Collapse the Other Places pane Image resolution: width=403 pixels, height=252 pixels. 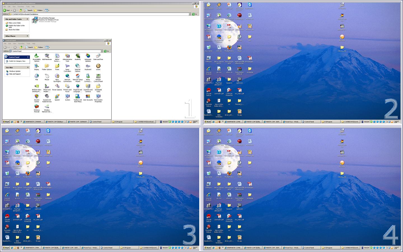[27, 36]
